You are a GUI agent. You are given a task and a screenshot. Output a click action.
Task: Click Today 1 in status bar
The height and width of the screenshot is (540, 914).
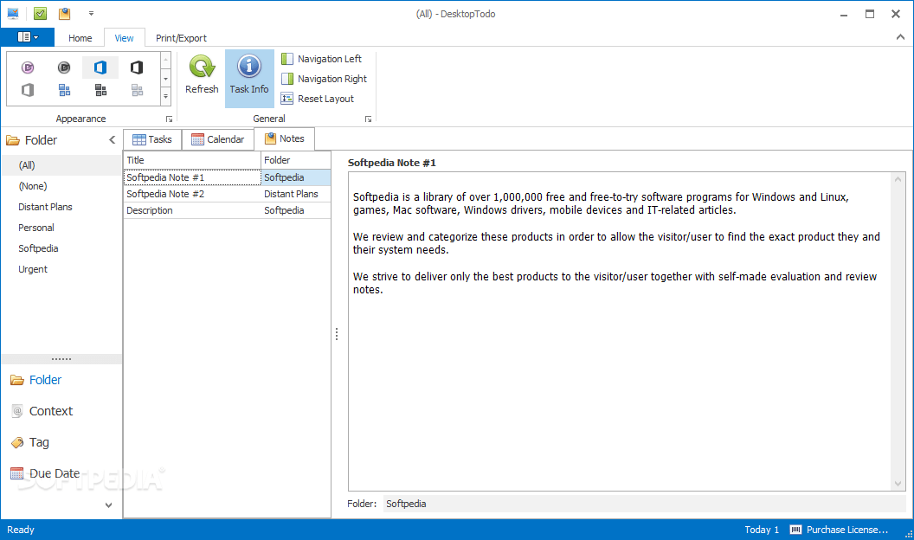coord(762,530)
